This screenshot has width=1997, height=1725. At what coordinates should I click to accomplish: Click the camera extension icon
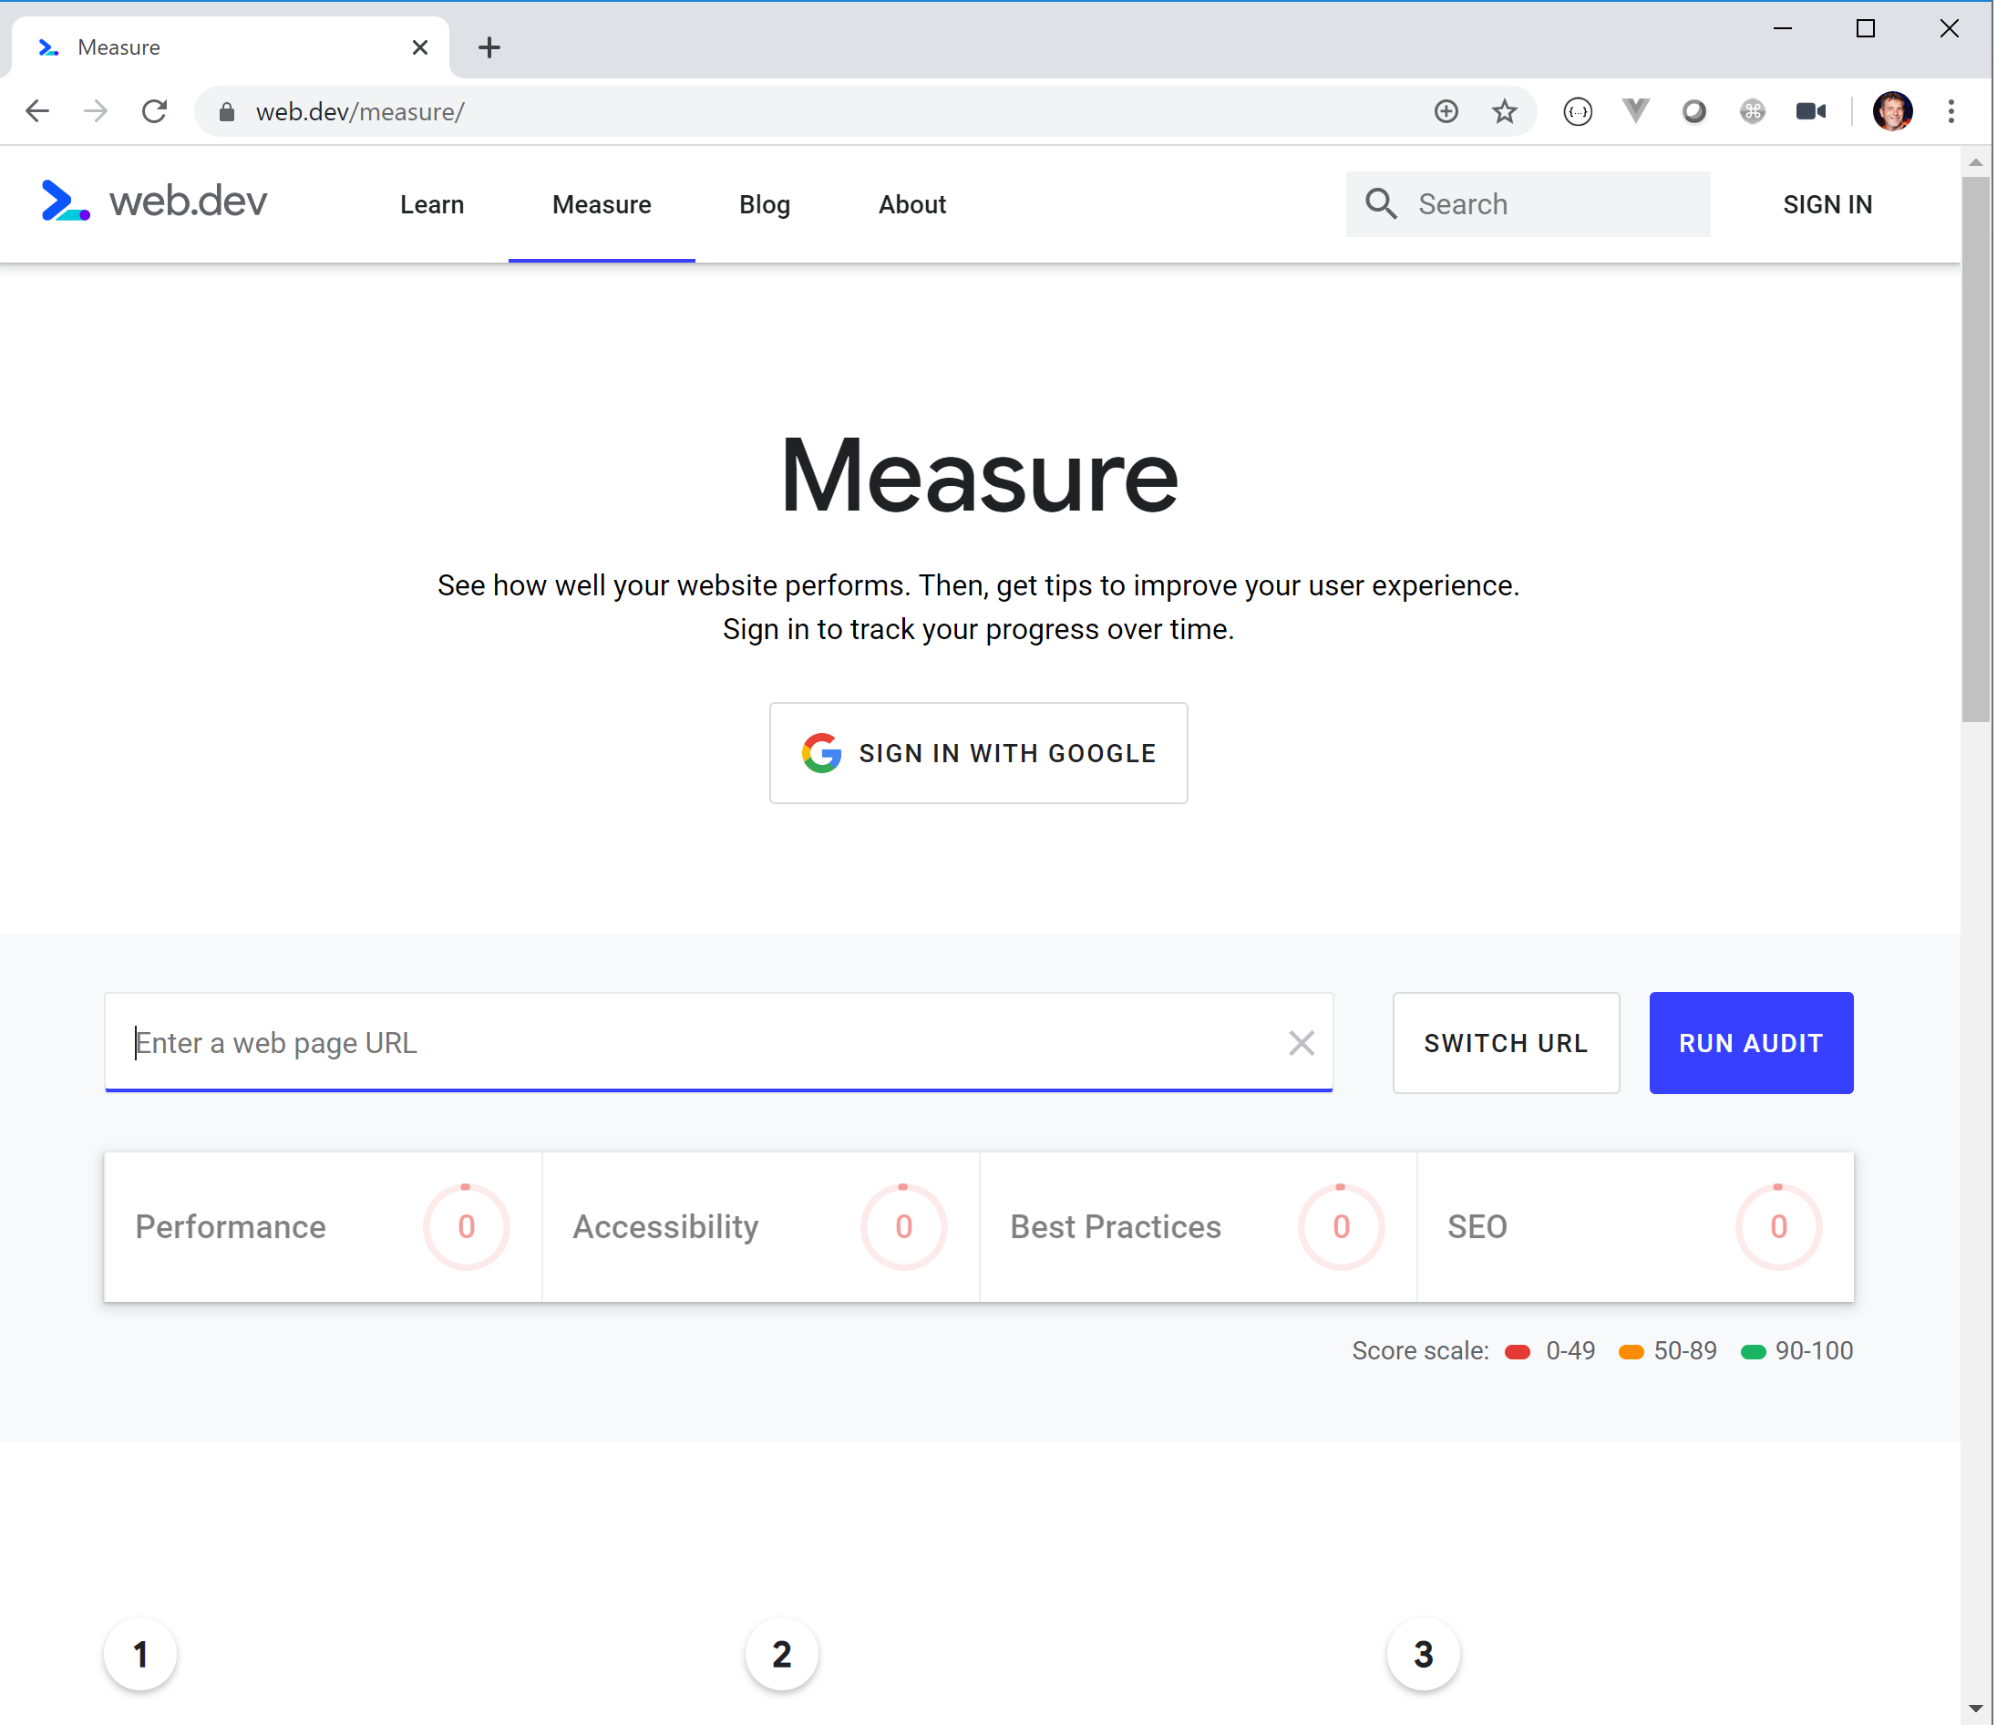coord(1810,112)
